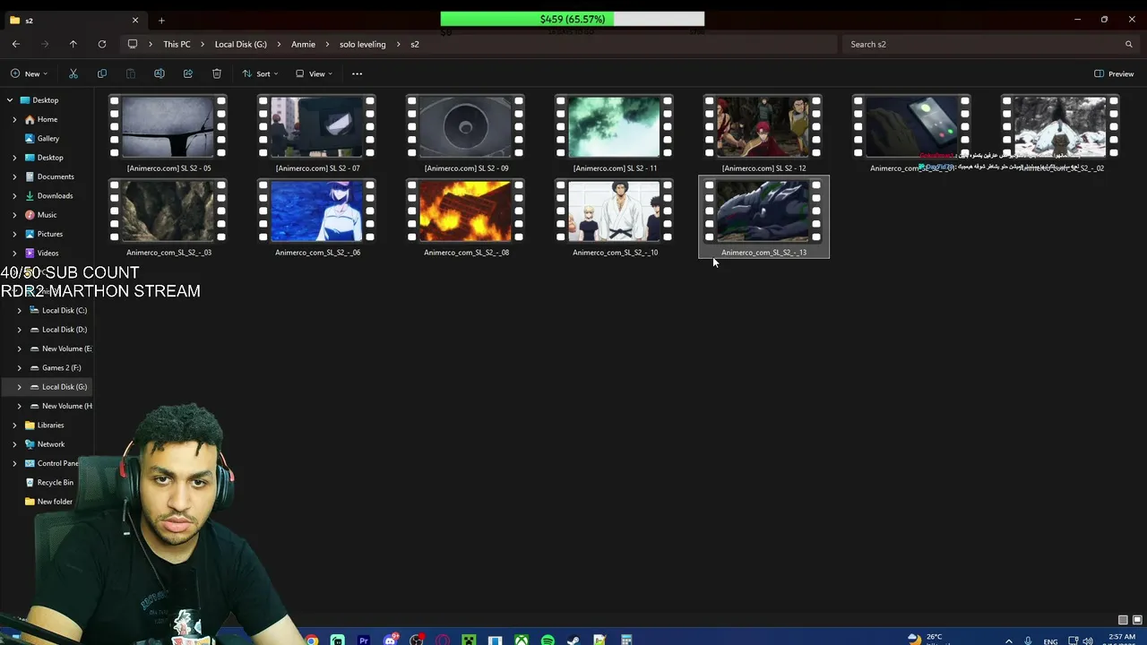1147x645 pixels.
Task: Navigate to Local Disk (G:) breadcrumb
Action: (x=240, y=44)
